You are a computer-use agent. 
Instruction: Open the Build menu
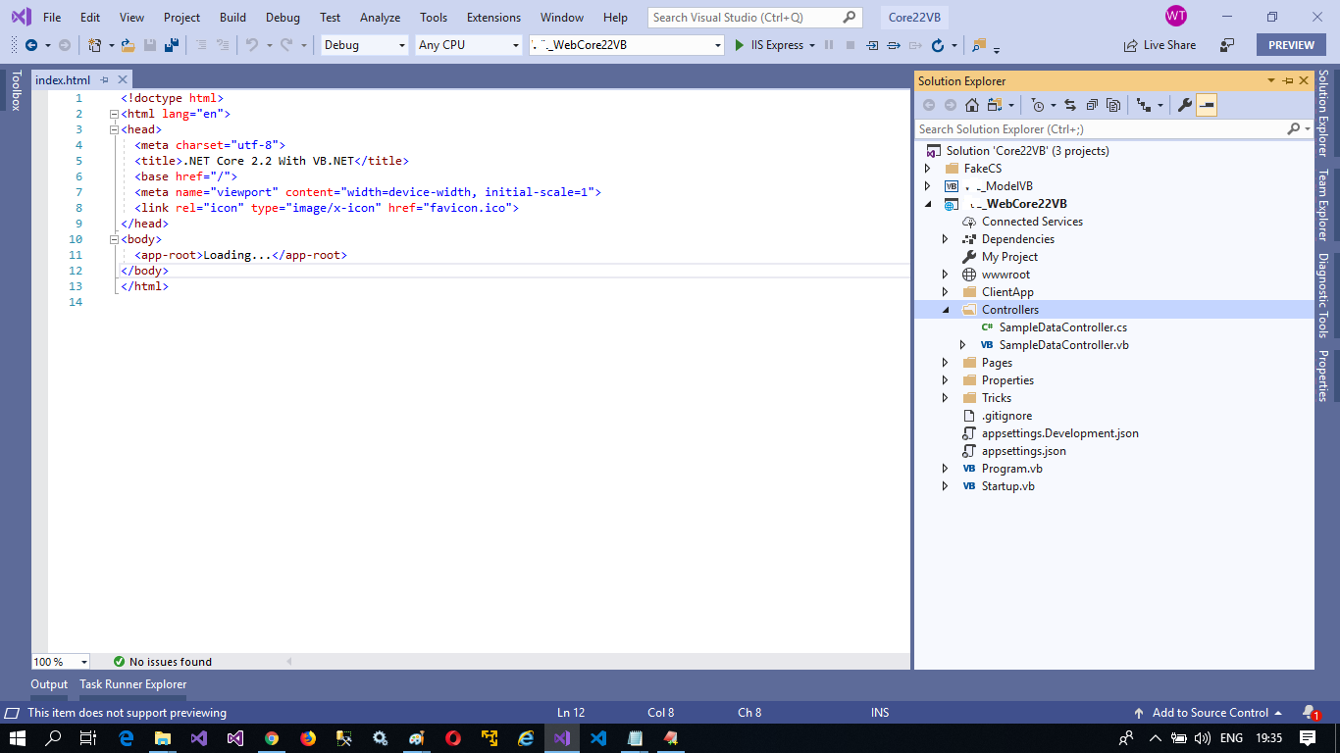coord(232,18)
